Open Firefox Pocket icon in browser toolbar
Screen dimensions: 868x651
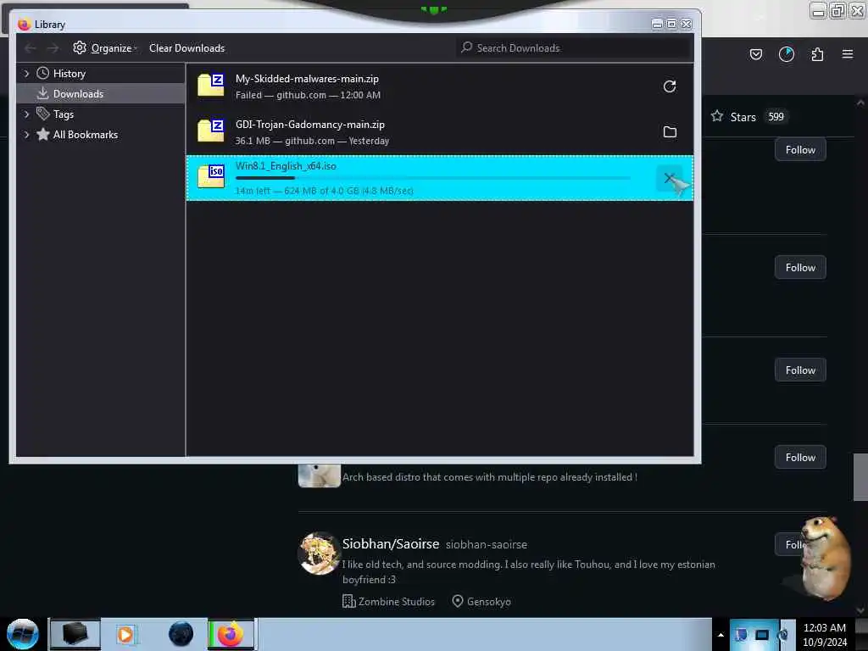tap(755, 54)
